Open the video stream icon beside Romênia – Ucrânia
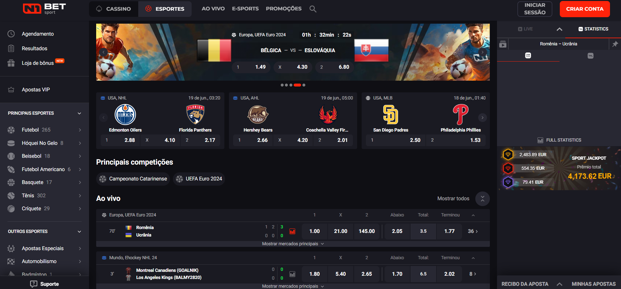 [503, 44]
